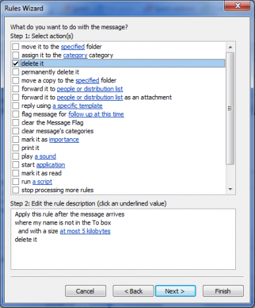255x308 pixels.
Task: Go back with the < Back button
Action: click(133, 291)
